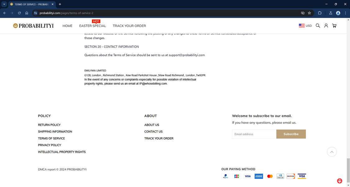Open the USD currency selector

(x=305, y=25)
